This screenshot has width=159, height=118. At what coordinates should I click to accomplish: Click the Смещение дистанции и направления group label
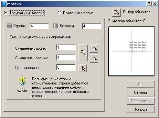click(x=40, y=37)
